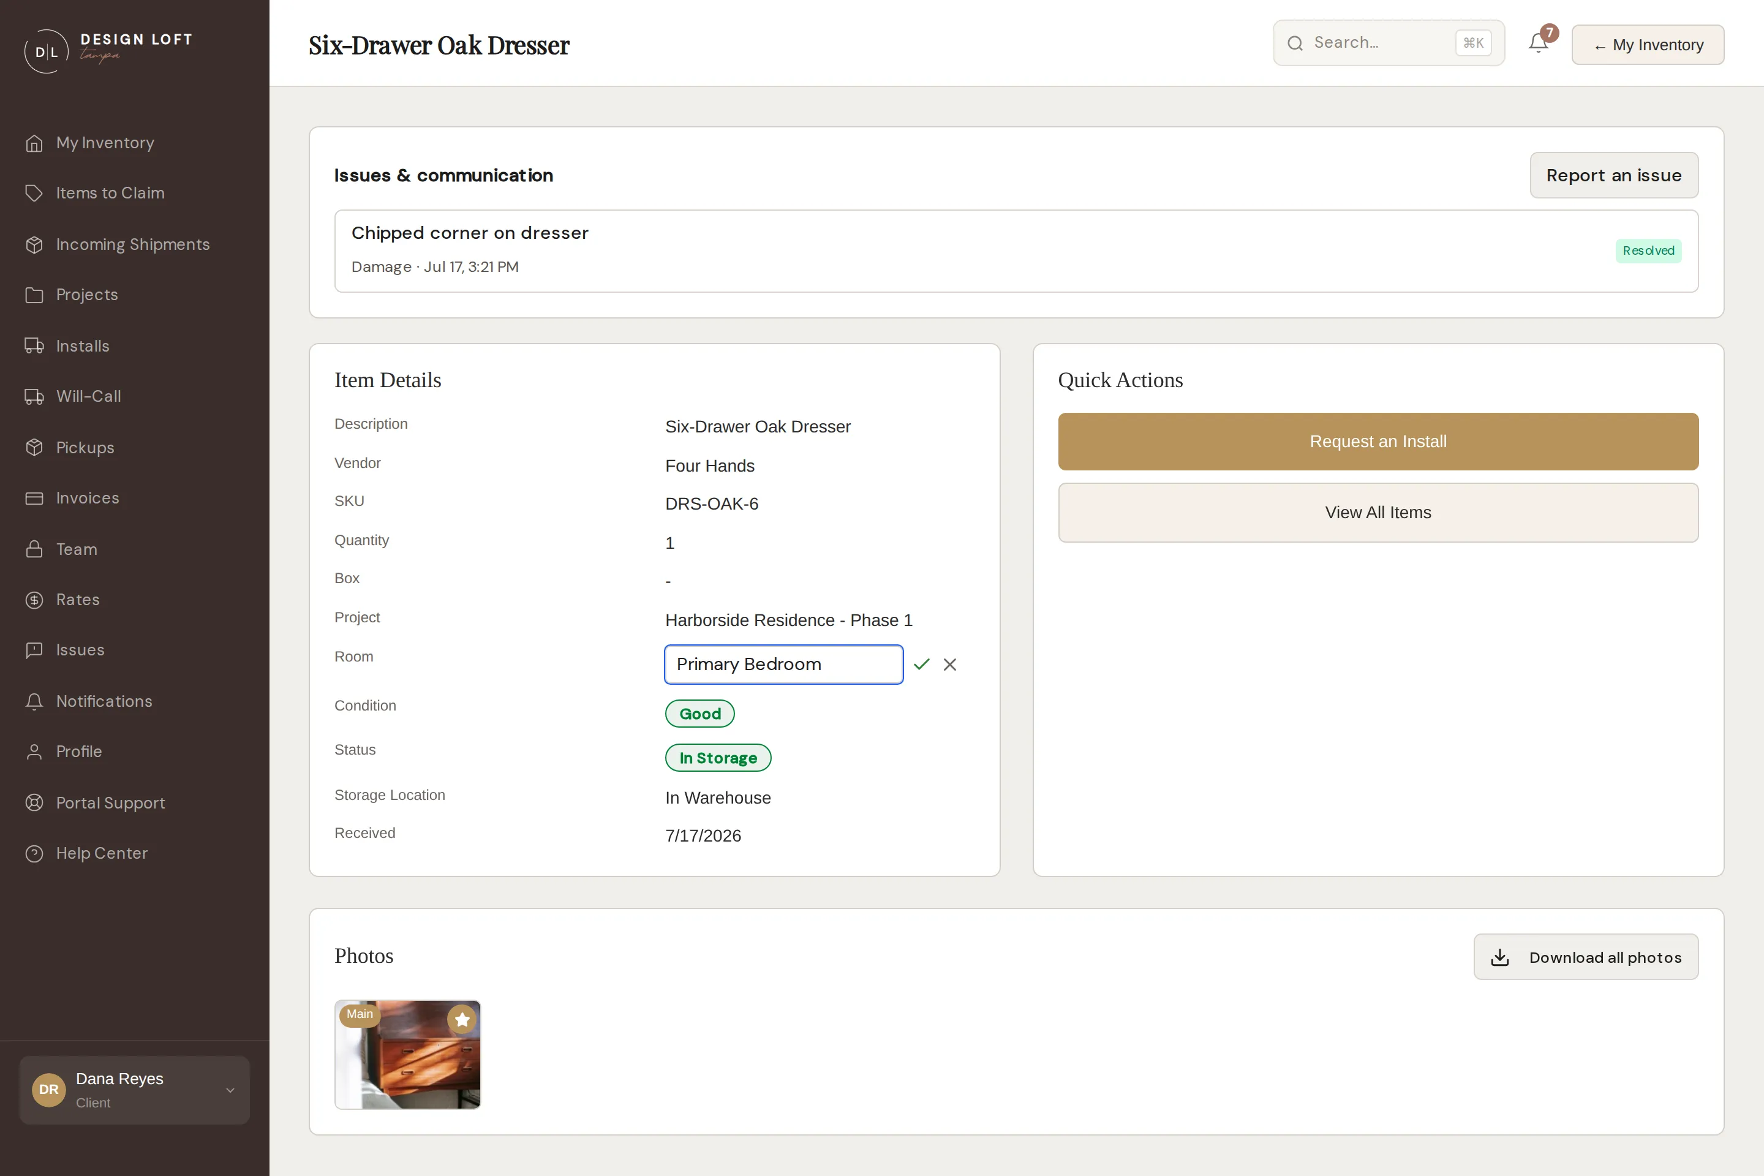Click the Will-Call truck icon
The height and width of the screenshot is (1176, 1764).
pyautogui.click(x=34, y=397)
